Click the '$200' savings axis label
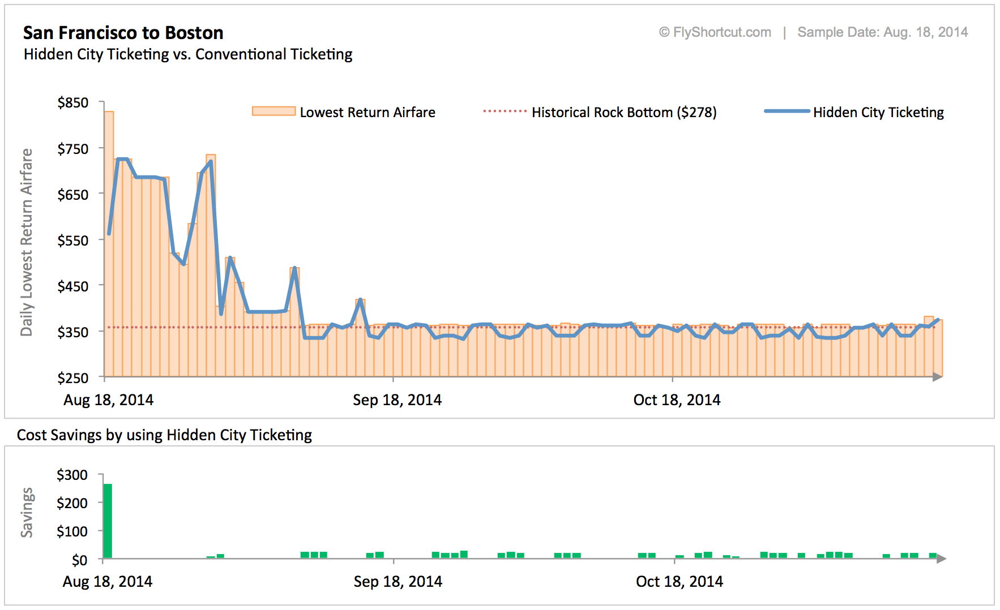The height and width of the screenshot is (610, 1000). (72, 503)
